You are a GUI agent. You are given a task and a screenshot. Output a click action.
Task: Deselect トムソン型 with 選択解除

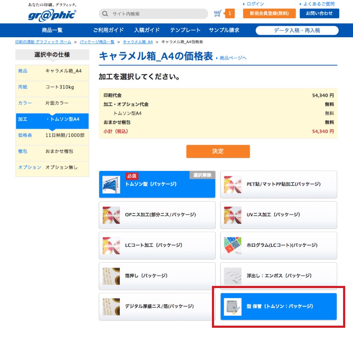pyautogui.click(x=202, y=175)
